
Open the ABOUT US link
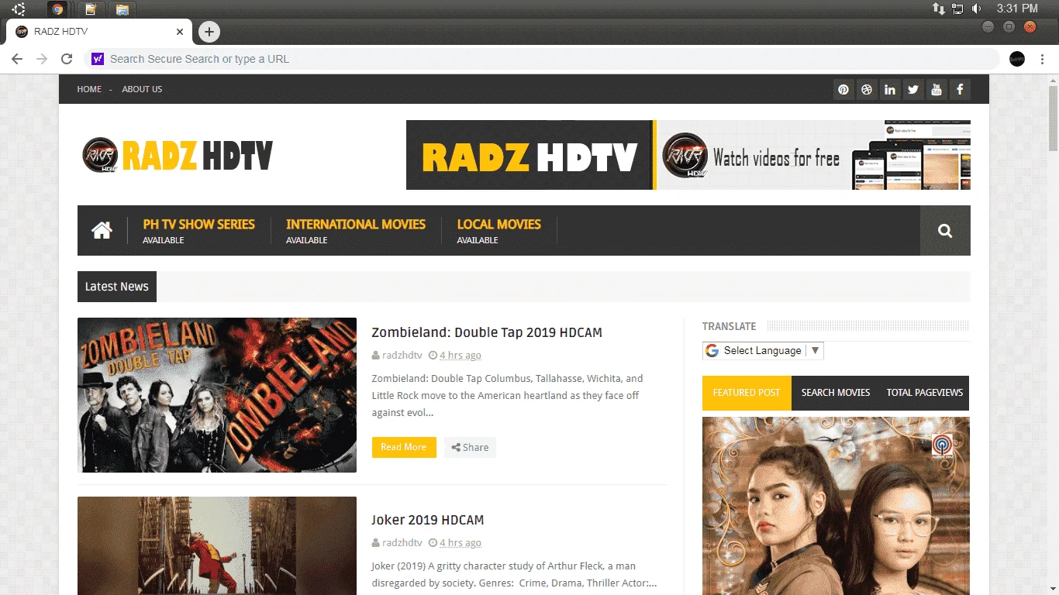coord(142,89)
